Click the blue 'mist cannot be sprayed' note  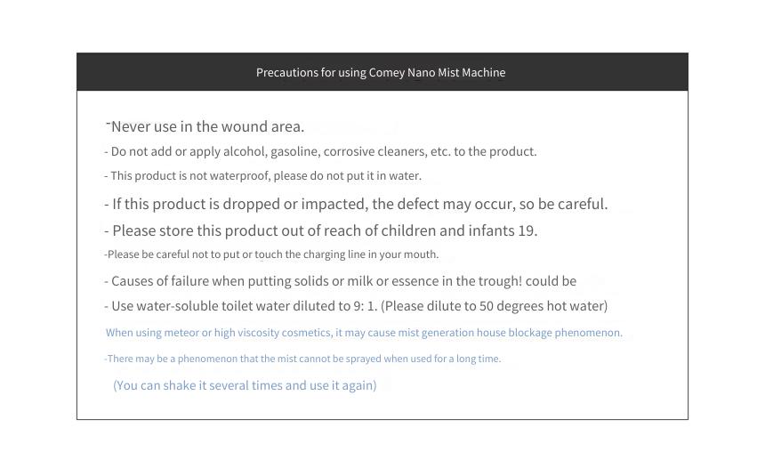pyautogui.click(x=302, y=359)
